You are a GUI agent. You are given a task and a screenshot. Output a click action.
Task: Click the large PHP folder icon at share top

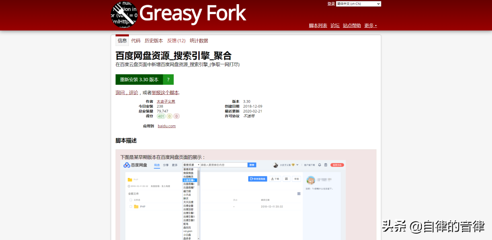[x=130, y=180]
